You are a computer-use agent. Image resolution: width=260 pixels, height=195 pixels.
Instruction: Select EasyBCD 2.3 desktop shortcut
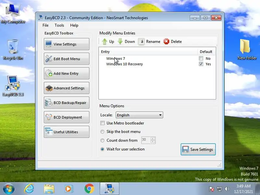[x=13, y=86]
